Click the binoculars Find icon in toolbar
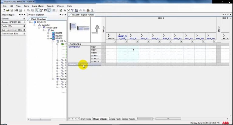 coord(88,10)
